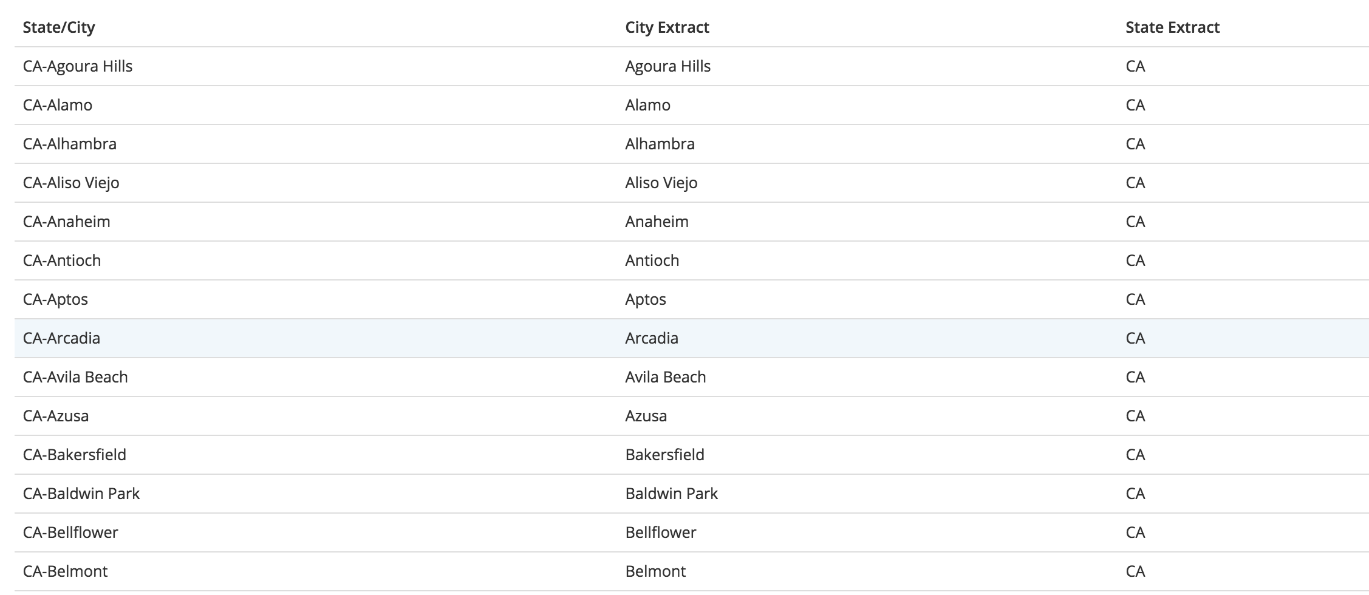Viewport: 1369px width, 595px height.
Task: Click the Baldwin Park city extract cell
Action: (x=671, y=494)
